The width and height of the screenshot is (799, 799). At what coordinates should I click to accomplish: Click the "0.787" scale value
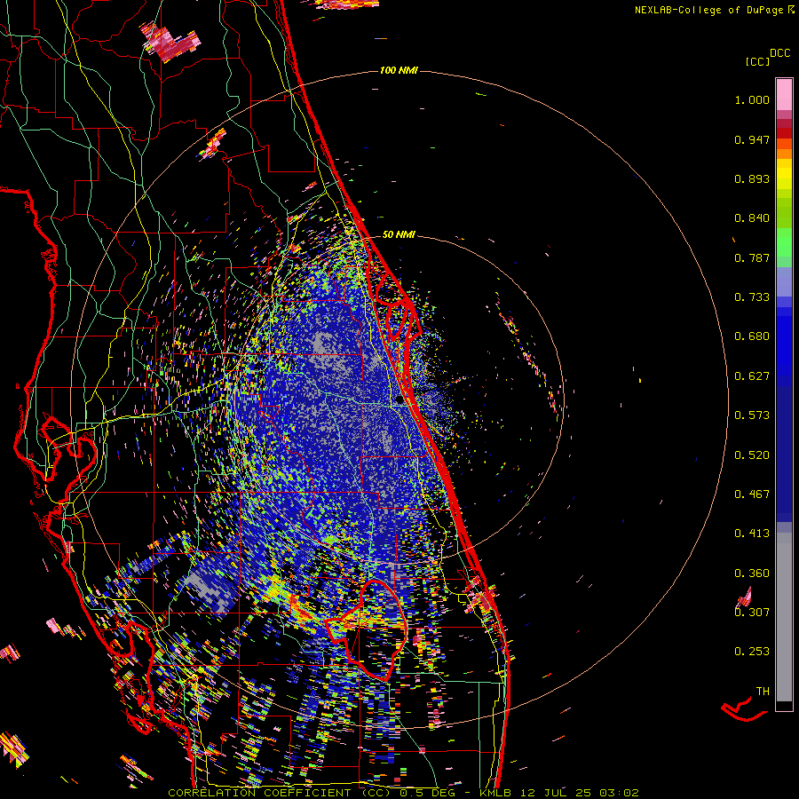pyautogui.click(x=752, y=257)
